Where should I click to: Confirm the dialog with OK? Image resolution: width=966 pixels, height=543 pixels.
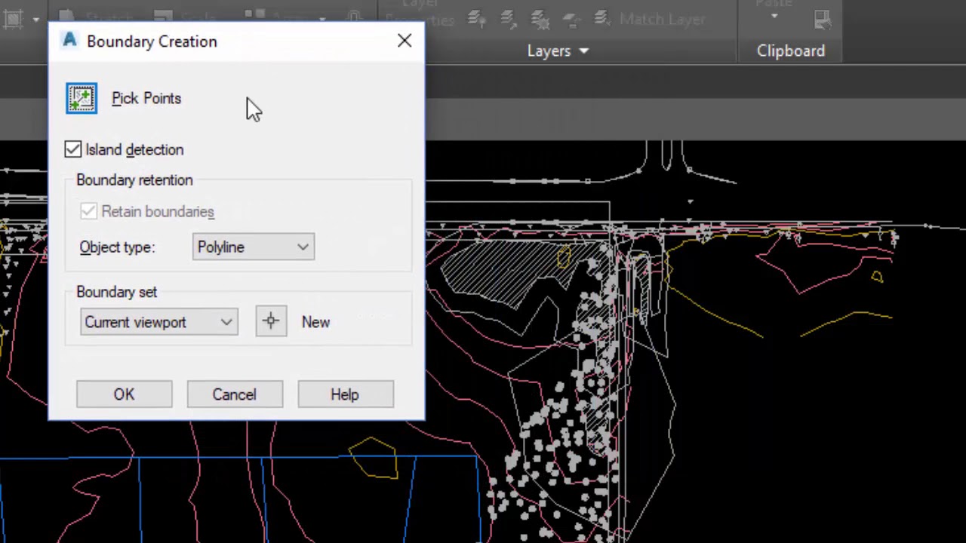point(124,394)
